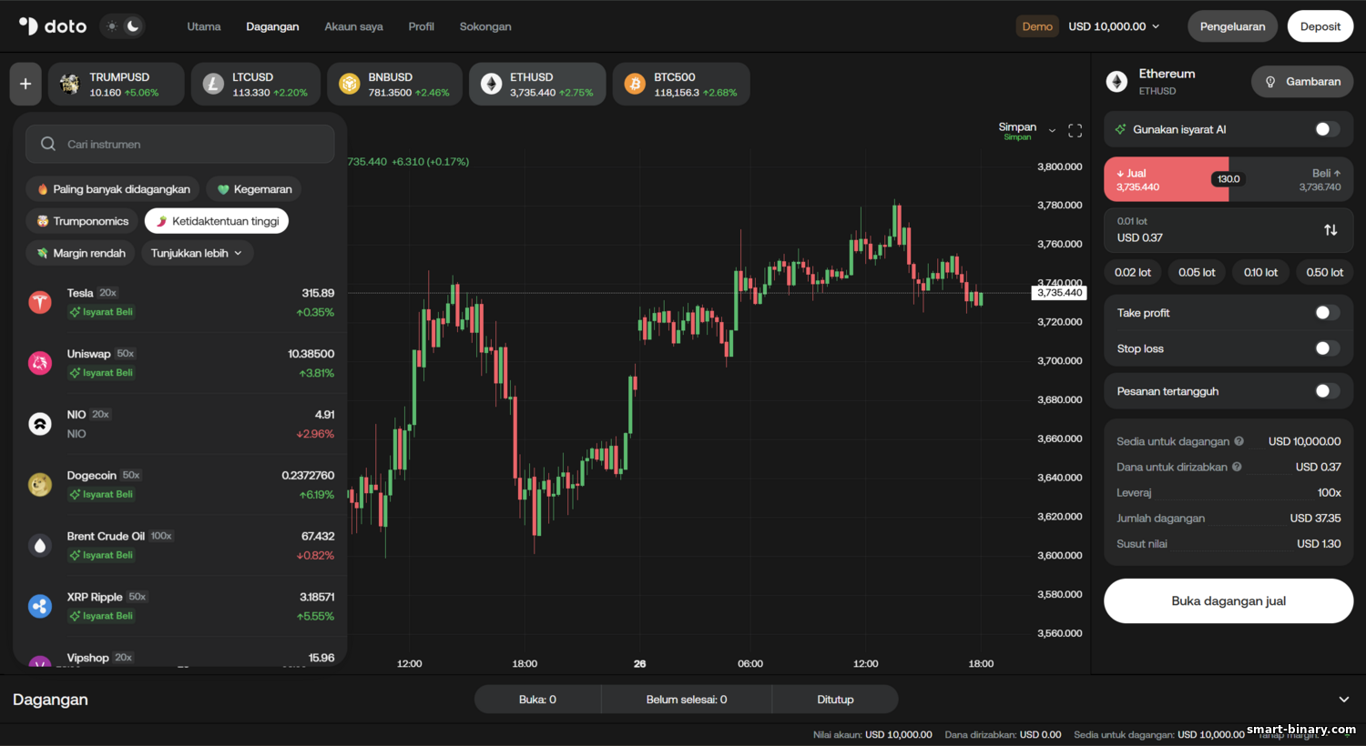Click the Dogecoin logo icon

(x=40, y=485)
